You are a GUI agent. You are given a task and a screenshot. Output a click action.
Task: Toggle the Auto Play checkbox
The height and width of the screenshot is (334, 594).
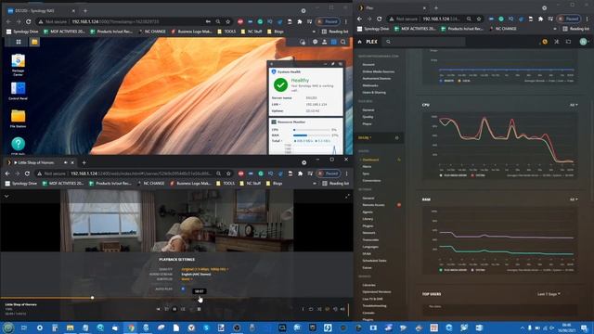[183, 289]
